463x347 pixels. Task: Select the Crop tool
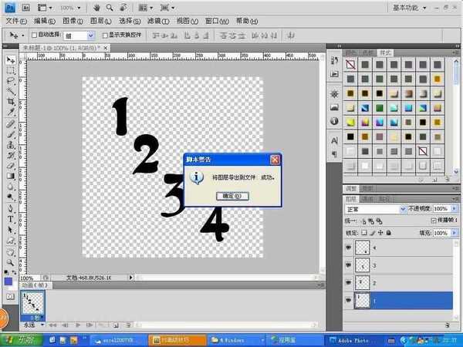[x=11, y=101]
